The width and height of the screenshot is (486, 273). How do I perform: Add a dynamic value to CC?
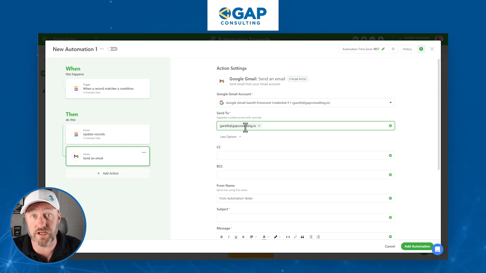point(390,155)
